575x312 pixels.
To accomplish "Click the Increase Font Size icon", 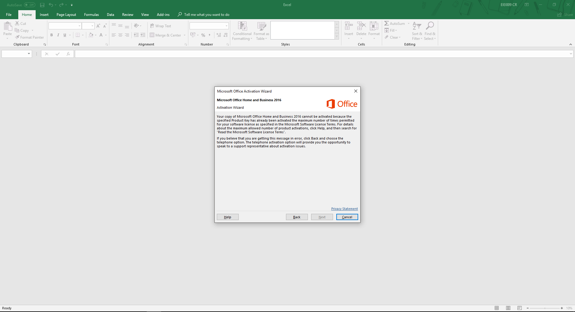I will pyautogui.click(x=98, y=26).
